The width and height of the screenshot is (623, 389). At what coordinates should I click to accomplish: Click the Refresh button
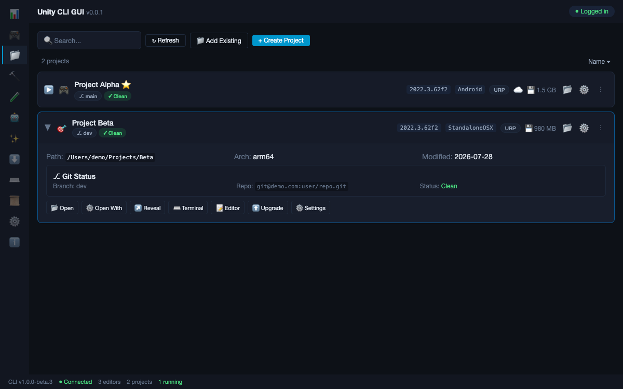pyautogui.click(x=166, y=40)
